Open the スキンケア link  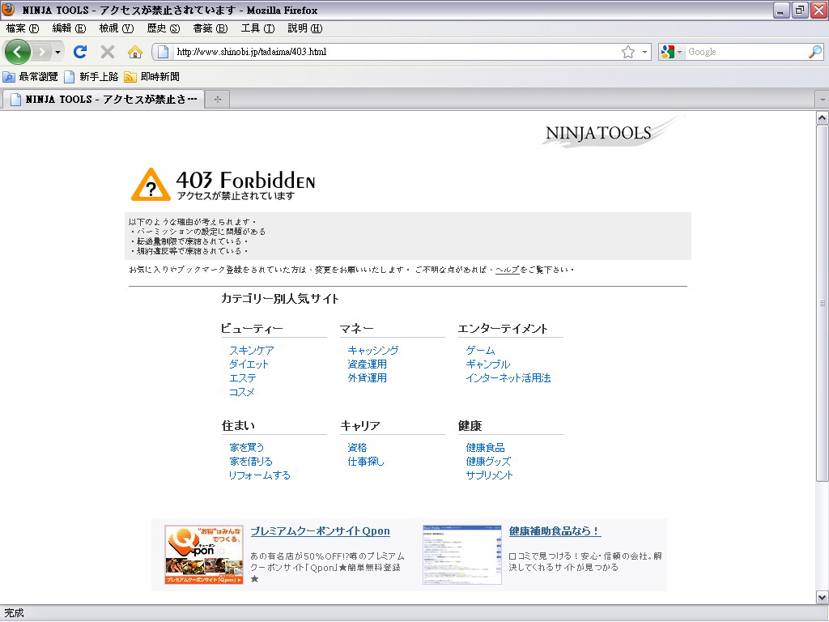coord(252,350)
